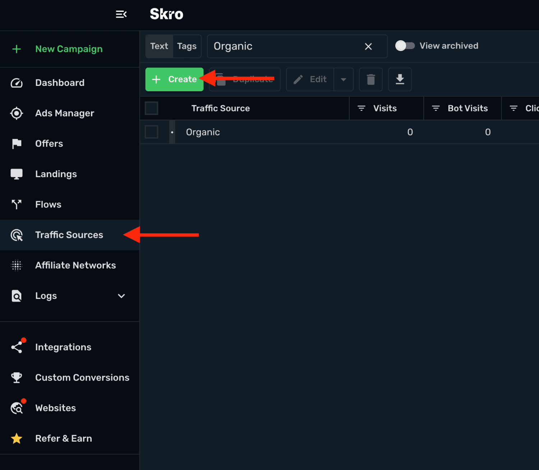Expand the Logs submenu chevron

point(121,296)
